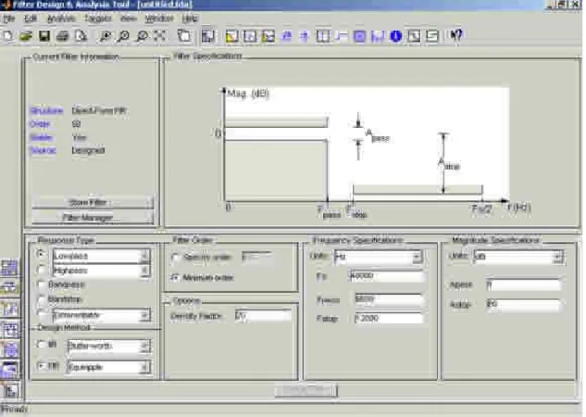Display the Magnitude Response plot icon
The image size is (586, 417).
pos(232,36)
